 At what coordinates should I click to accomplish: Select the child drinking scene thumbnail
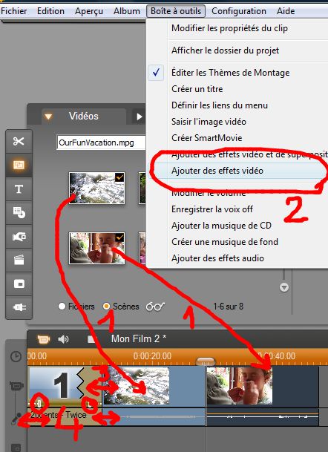pos(97,248)
